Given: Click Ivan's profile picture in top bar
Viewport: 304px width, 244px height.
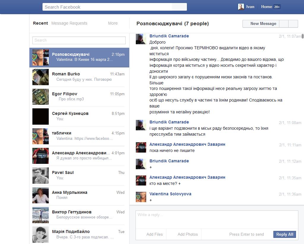Looking at the screenshot, I should (241, 7).
